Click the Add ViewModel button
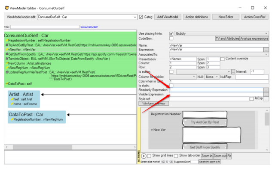This screenshot has height=169, width=275. 168,17
